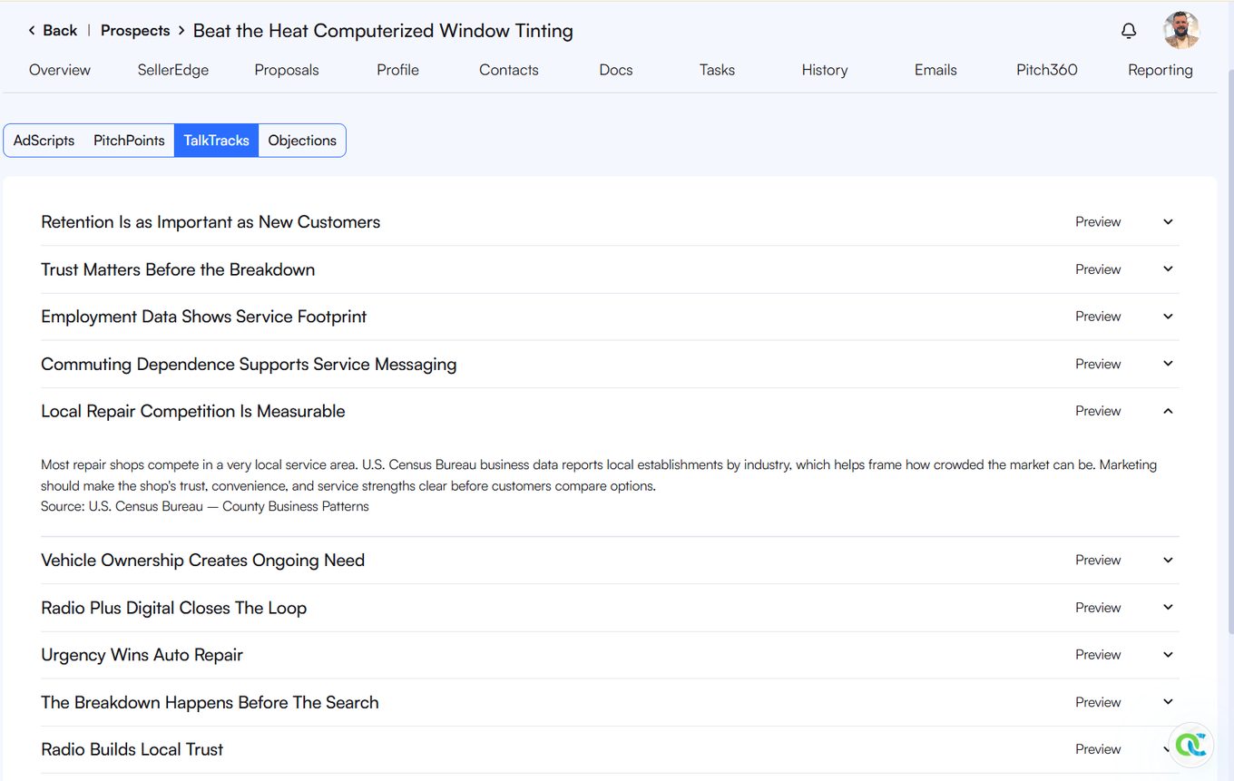Open the Emails tab

pos(935,70)
